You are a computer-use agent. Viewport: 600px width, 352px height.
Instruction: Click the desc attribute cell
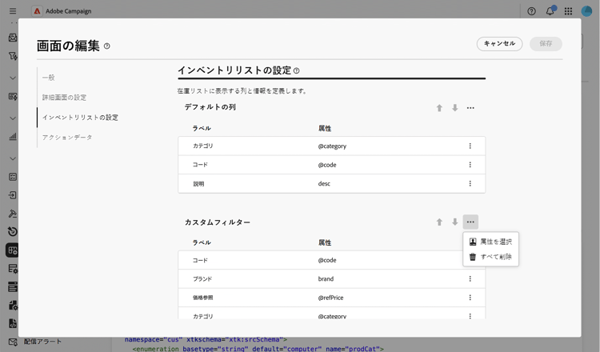[324, 184]
